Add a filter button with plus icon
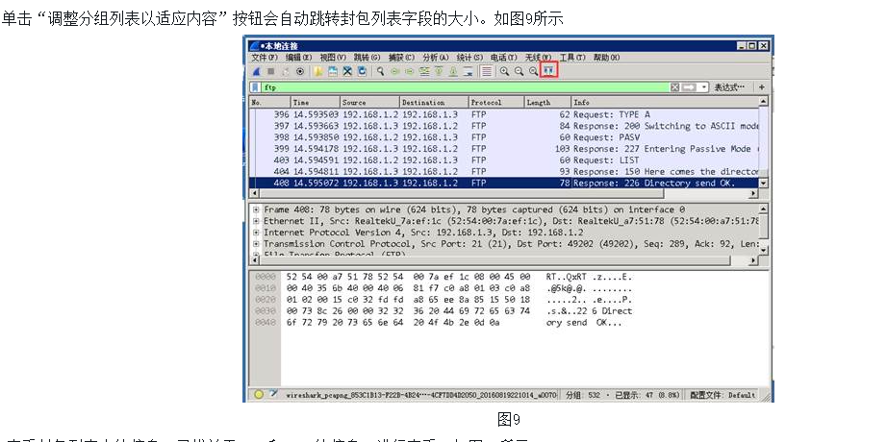This screenshot has width=887, height=442. [761, 87]
